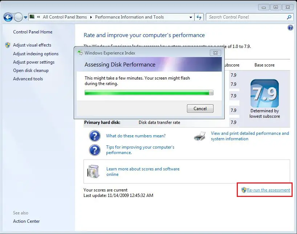Click the Base score column header
Image resolution: width=297 pixels, height=234 pixels.
(264, 65)
